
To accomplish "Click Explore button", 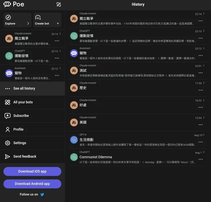I will click(x=17, y=20).
